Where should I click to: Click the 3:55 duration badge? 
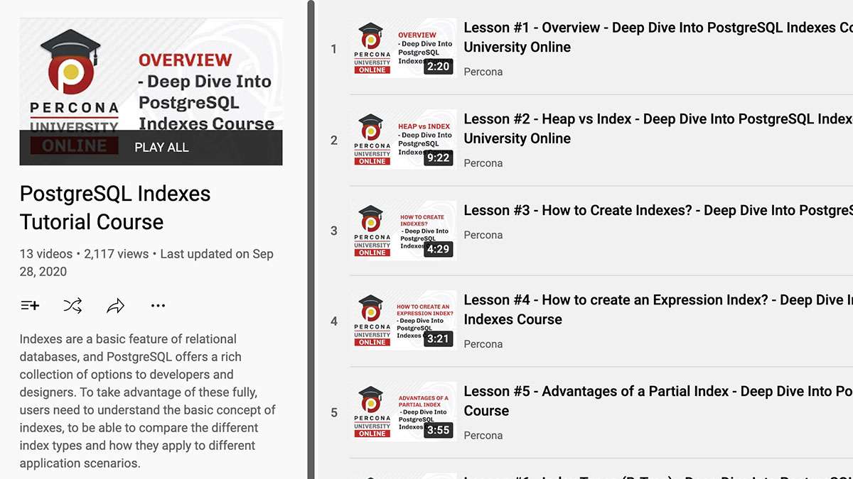tap(438, 430)
